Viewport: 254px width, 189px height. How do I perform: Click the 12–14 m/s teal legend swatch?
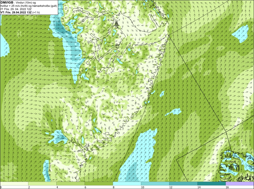pyautogui.click(x=183, y=183)
